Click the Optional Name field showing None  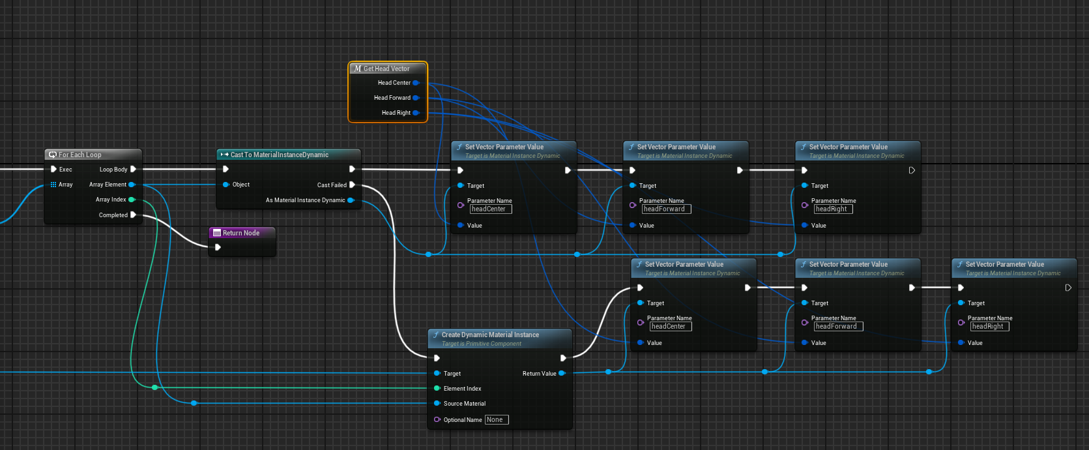point(496,419)
